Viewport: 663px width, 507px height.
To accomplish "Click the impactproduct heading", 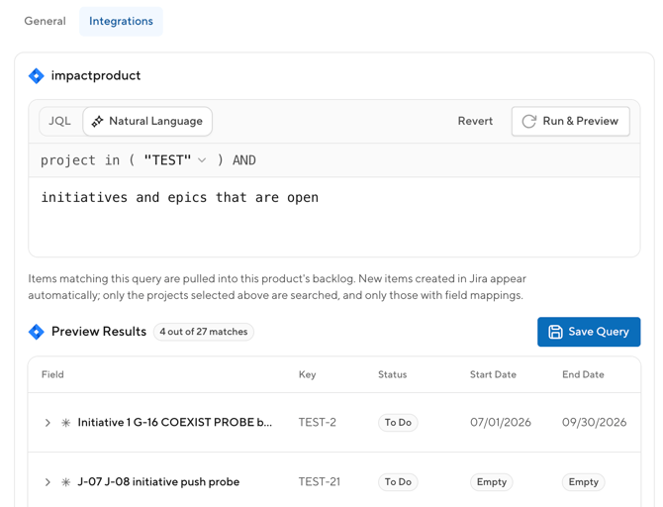I will point(96,76).
